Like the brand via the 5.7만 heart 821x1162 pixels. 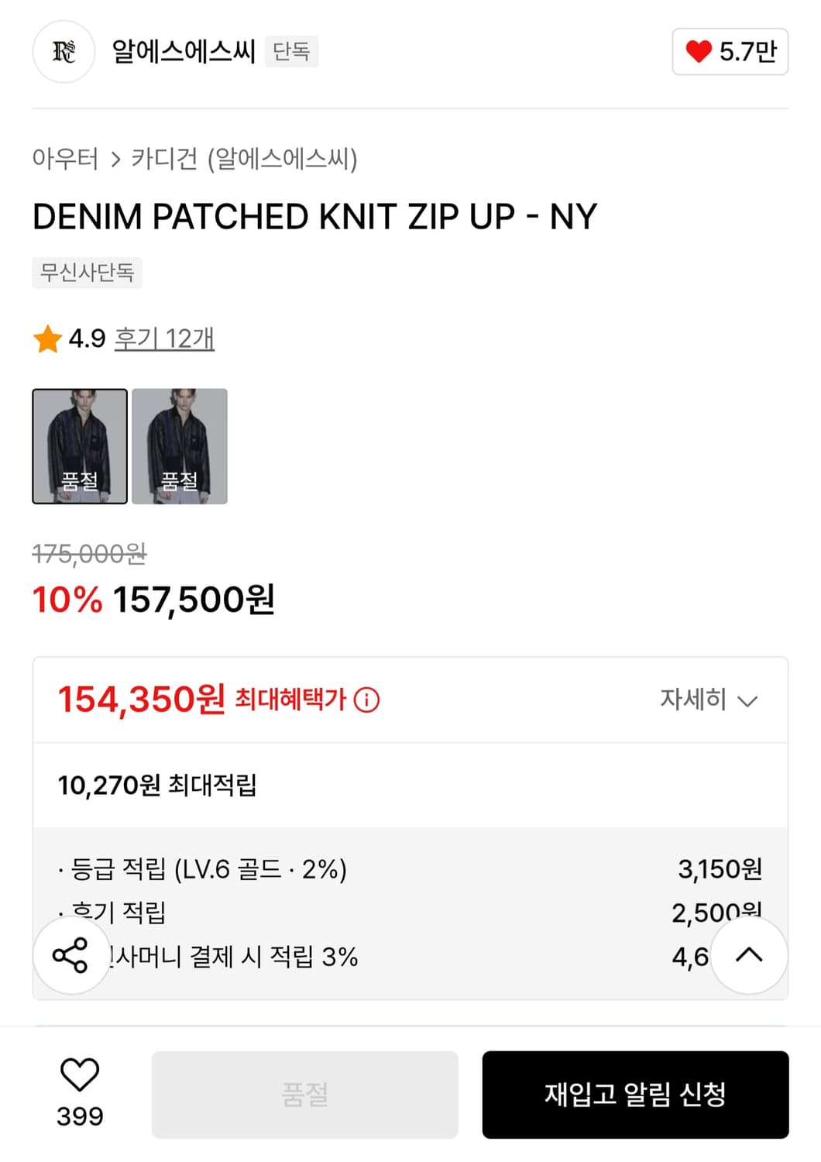(x=730, y=52)
